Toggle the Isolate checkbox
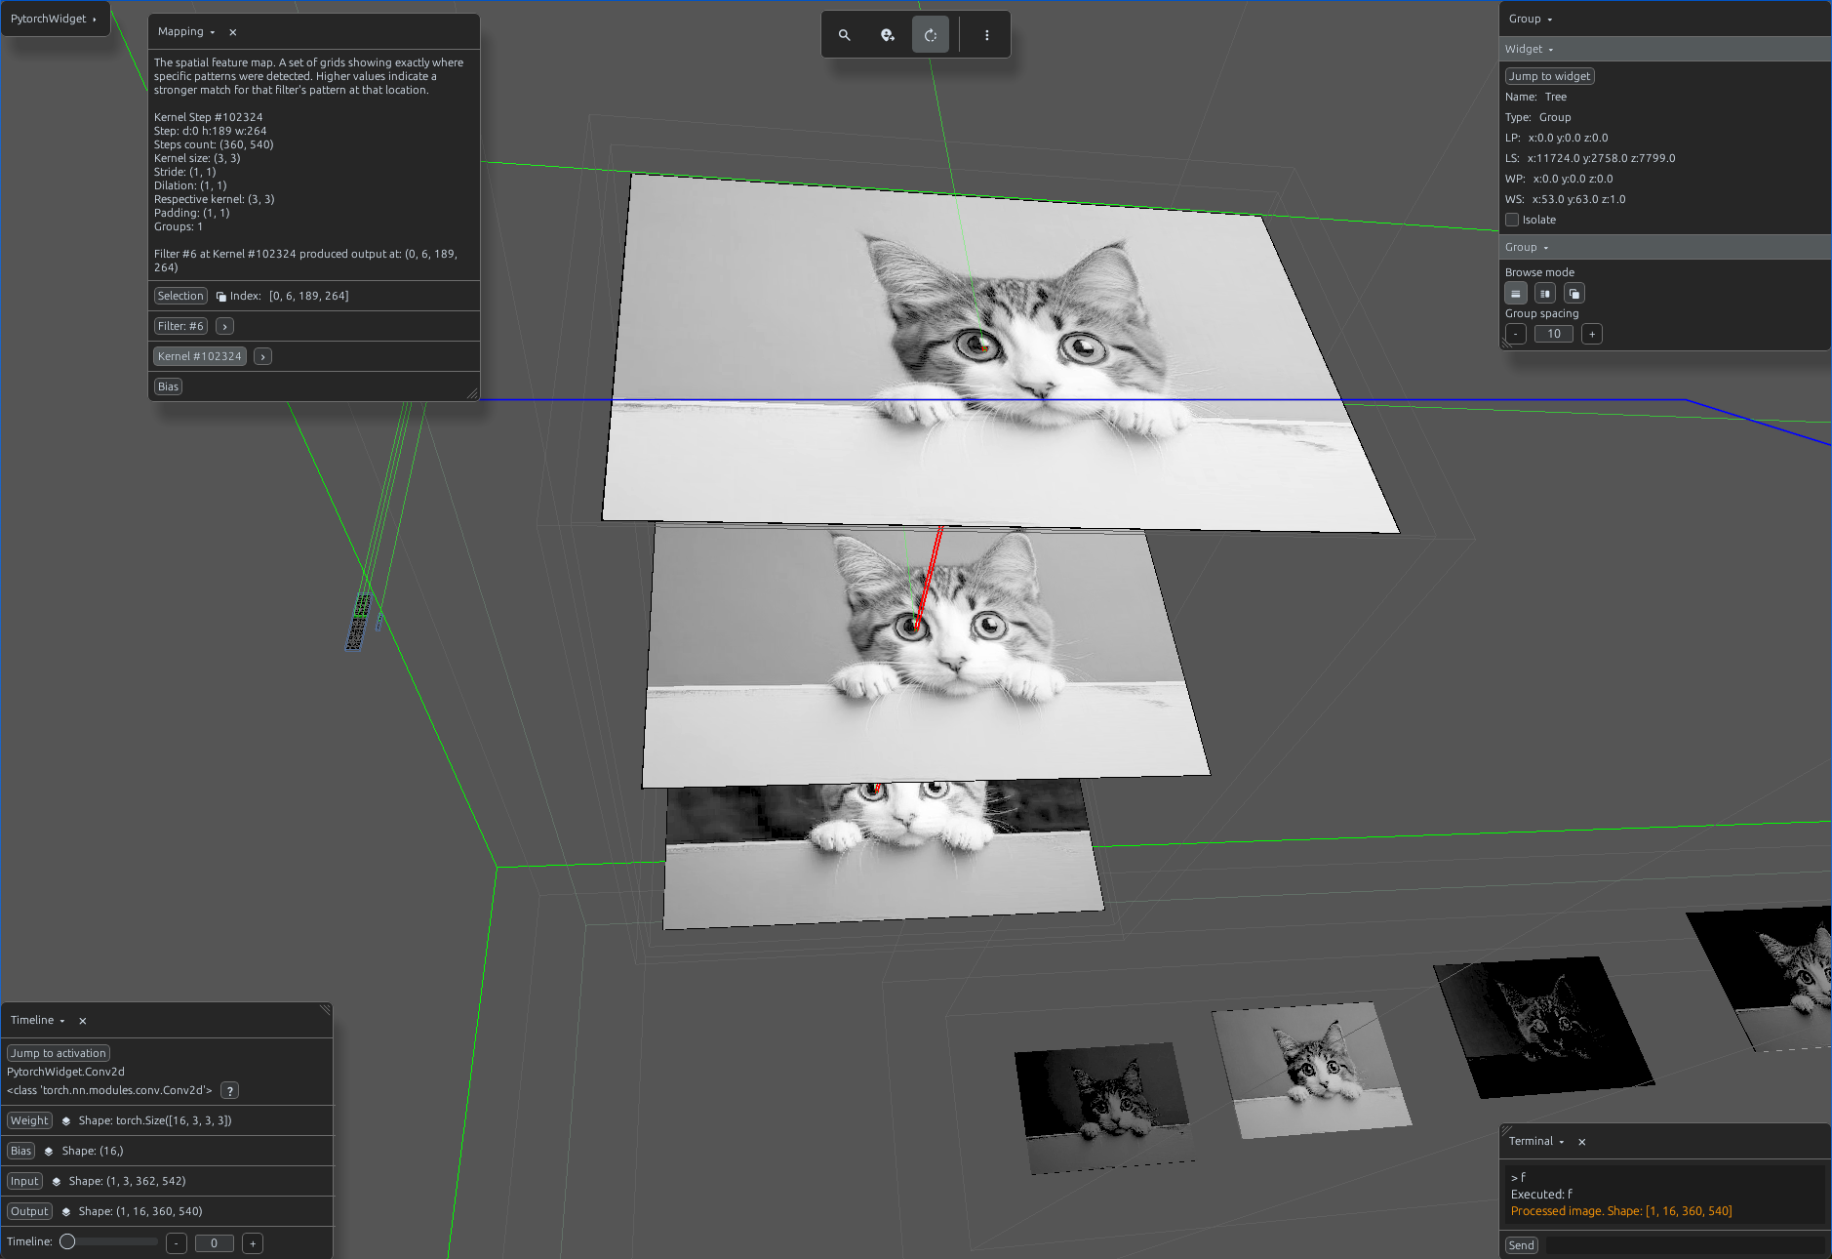The width and height of the screenshot is (1832, 1259). (1512, 220)
